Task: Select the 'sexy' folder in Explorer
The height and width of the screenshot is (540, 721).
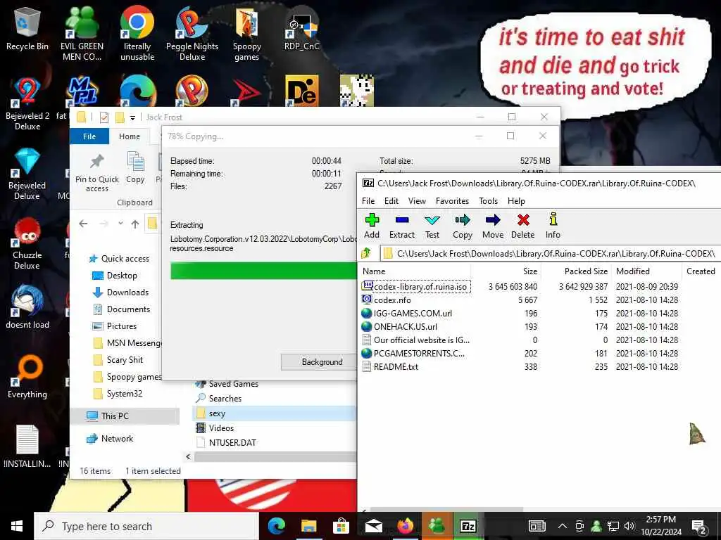Action: pyautogui.click(x=274, y=413)
